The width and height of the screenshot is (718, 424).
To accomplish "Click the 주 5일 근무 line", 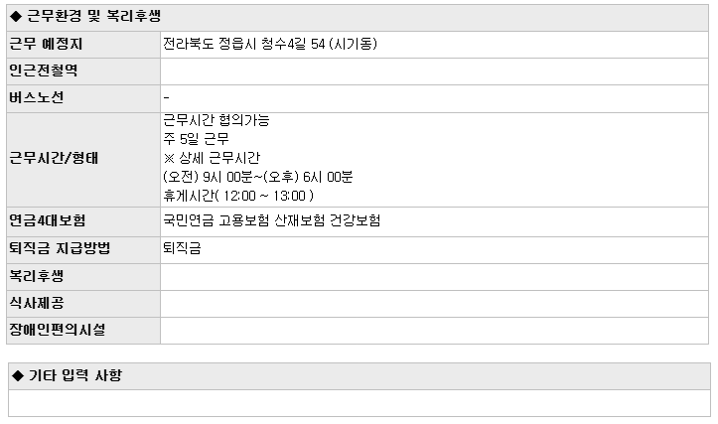I will pos(196,139).
